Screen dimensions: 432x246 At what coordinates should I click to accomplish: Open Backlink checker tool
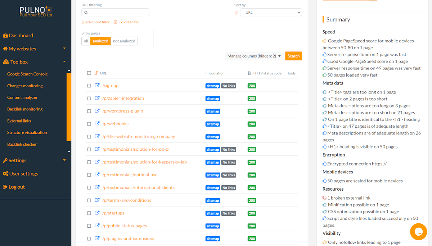coord(22,144)
